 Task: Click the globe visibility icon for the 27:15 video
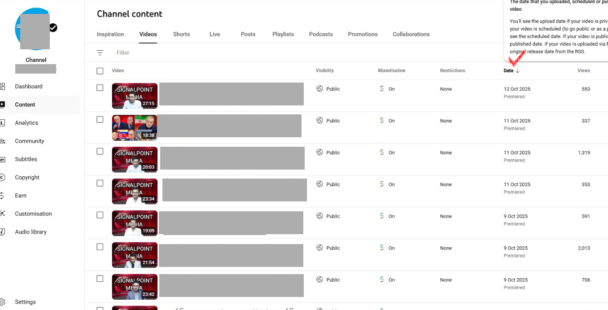(319, 89)
